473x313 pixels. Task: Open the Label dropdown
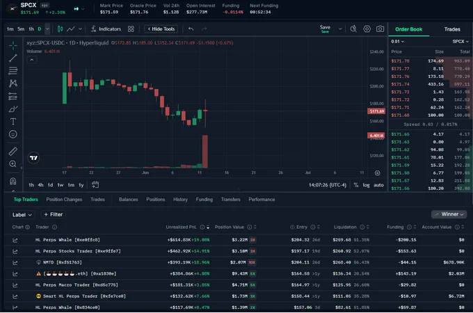pyautogui.click(x=22, y=215)
